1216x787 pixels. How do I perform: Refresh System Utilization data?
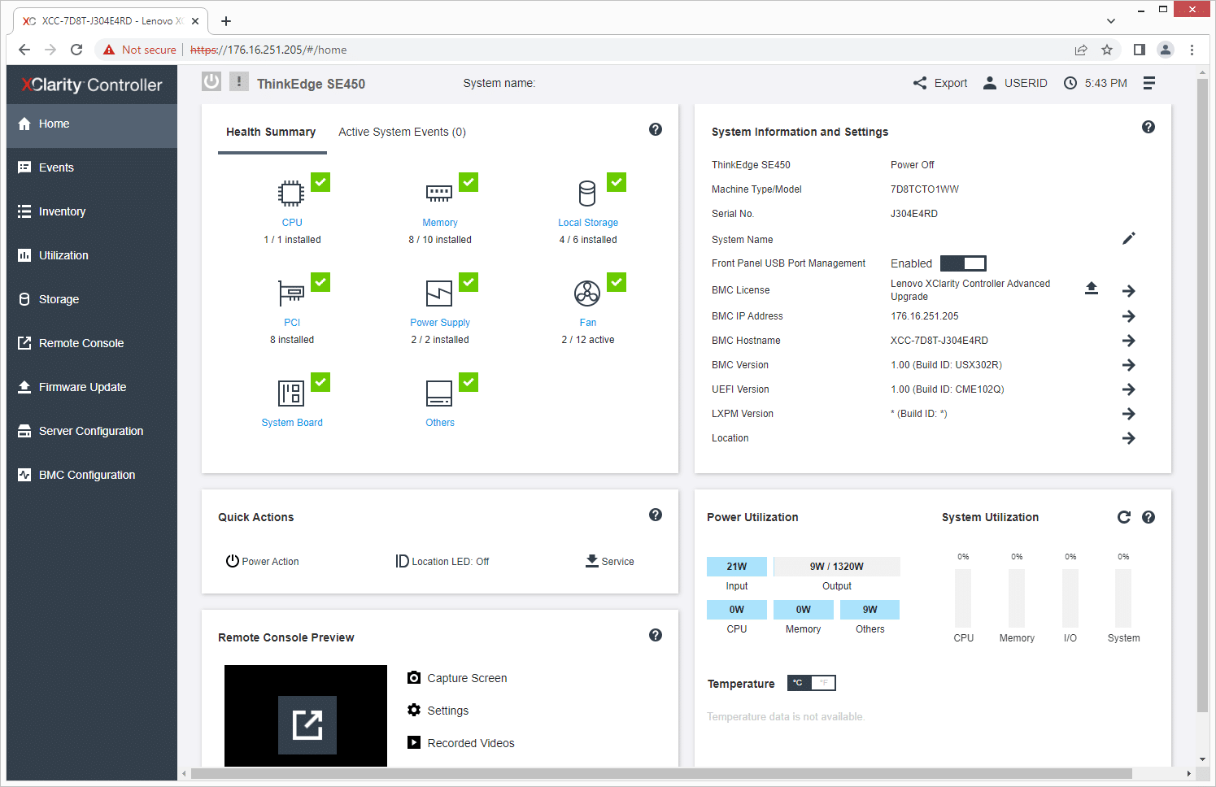1124,517
